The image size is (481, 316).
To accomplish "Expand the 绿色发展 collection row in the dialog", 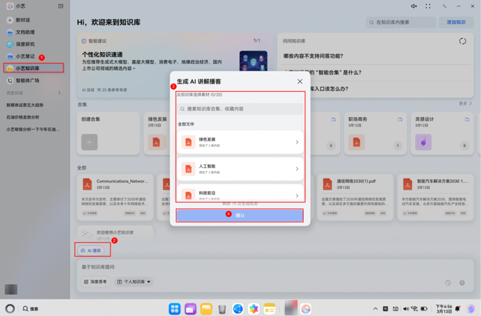I will [240, 142].
